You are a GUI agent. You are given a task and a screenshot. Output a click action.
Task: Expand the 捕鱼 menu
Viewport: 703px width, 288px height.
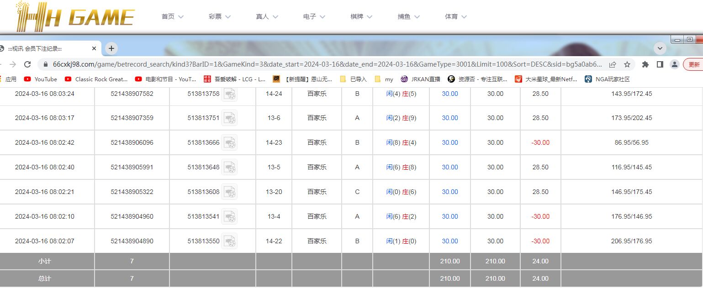coord(408,16)
